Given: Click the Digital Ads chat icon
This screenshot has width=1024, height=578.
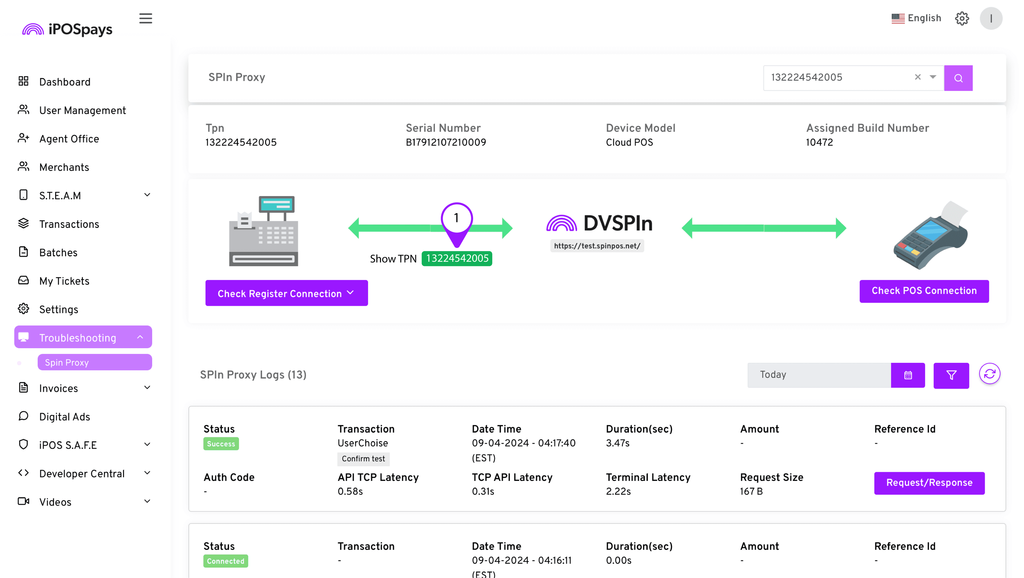Looking at the screenshot, I should 23,416.
